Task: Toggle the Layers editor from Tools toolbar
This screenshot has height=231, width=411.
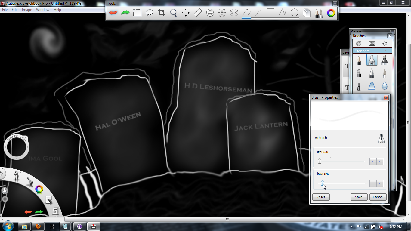Action: (307, 13)
